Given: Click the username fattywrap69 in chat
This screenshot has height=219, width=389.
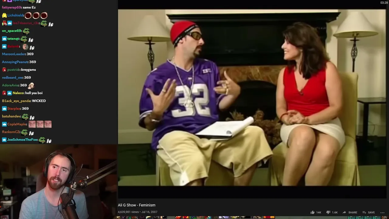Looking at the screenshot, I should click(12, 8).
